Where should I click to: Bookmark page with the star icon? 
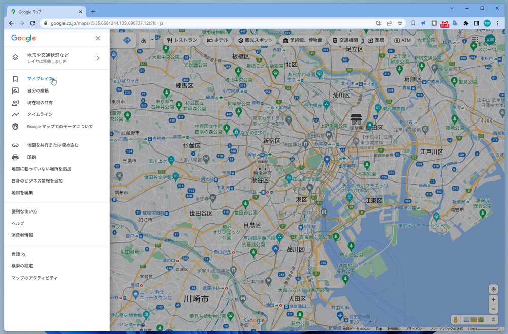pyautogui.click(x=400, y=23)
